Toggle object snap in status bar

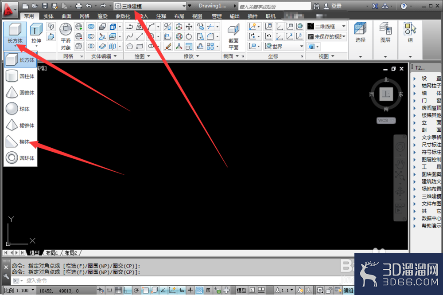pos(145,290)
